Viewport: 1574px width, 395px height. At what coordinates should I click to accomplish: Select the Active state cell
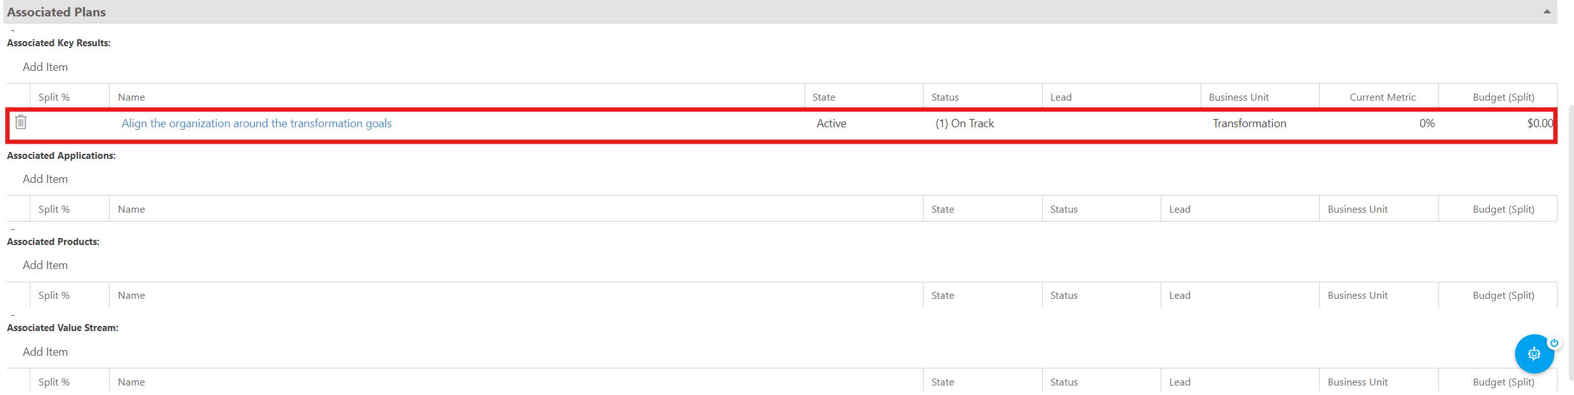(x=832, y=123)
